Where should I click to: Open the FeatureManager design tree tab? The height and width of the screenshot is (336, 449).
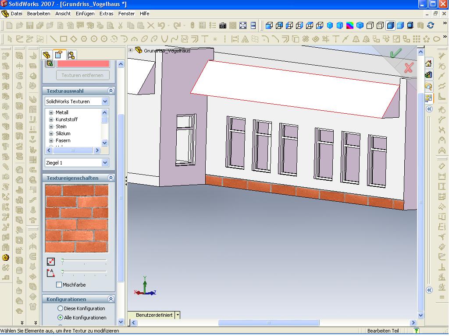(46, 55)
